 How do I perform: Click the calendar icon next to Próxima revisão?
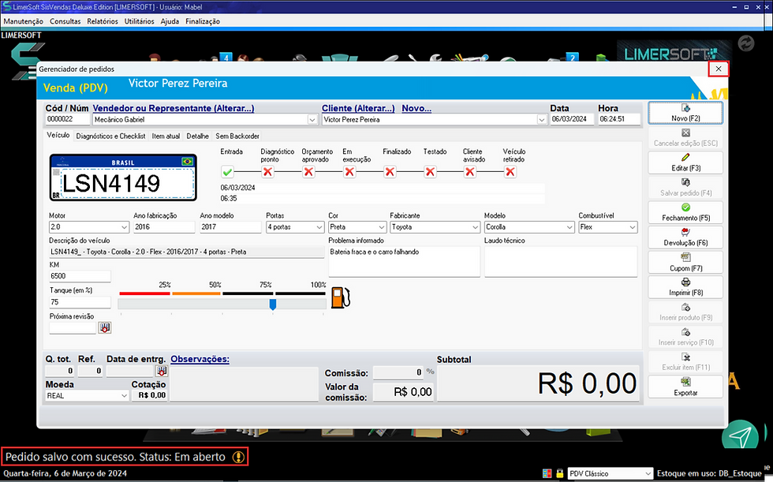coord(104,327)
